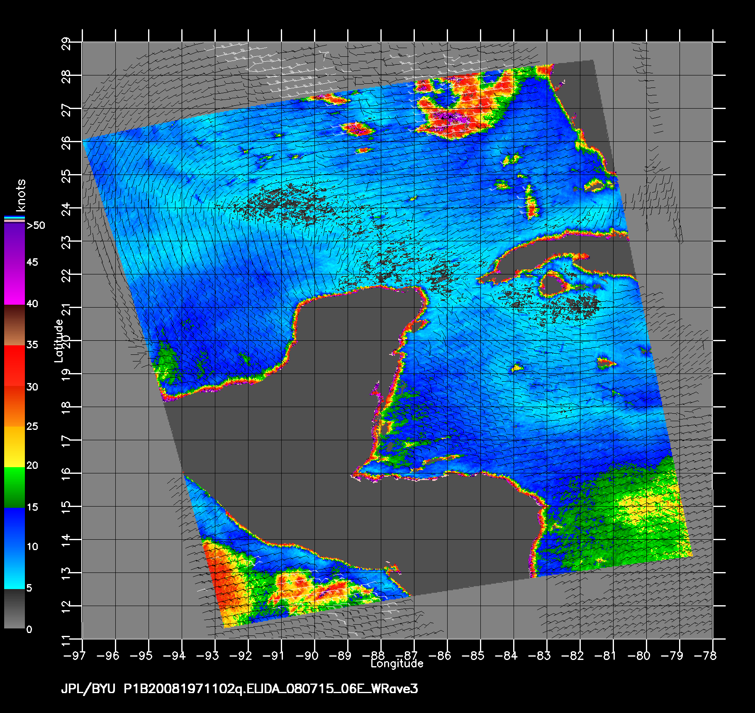Click the orange 25–30 knot color band
The height and width of the screenshot is (713, 755).
15,406
